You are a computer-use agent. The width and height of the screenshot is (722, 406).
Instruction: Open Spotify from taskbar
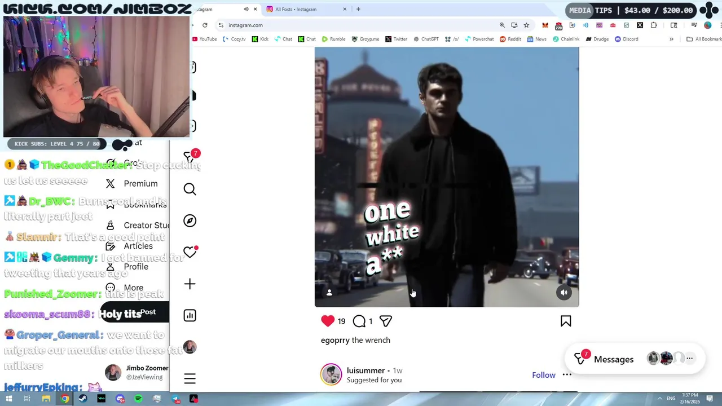pyautogui.click(x=138, y=399)
